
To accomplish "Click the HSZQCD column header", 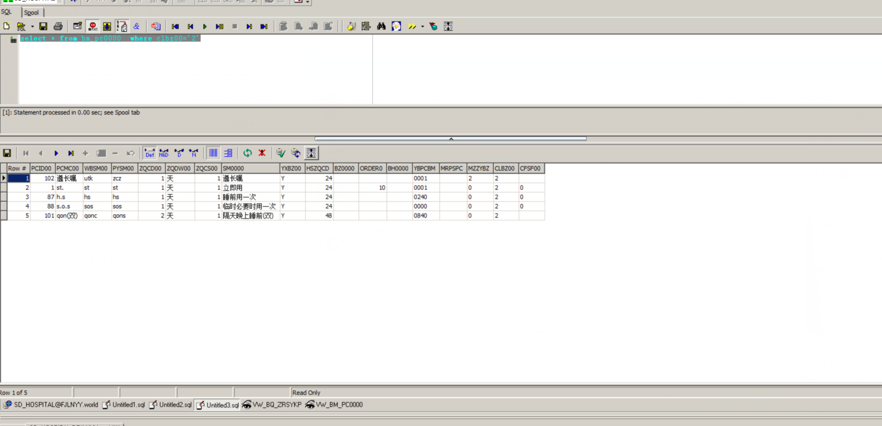I will tap(319, 169).
